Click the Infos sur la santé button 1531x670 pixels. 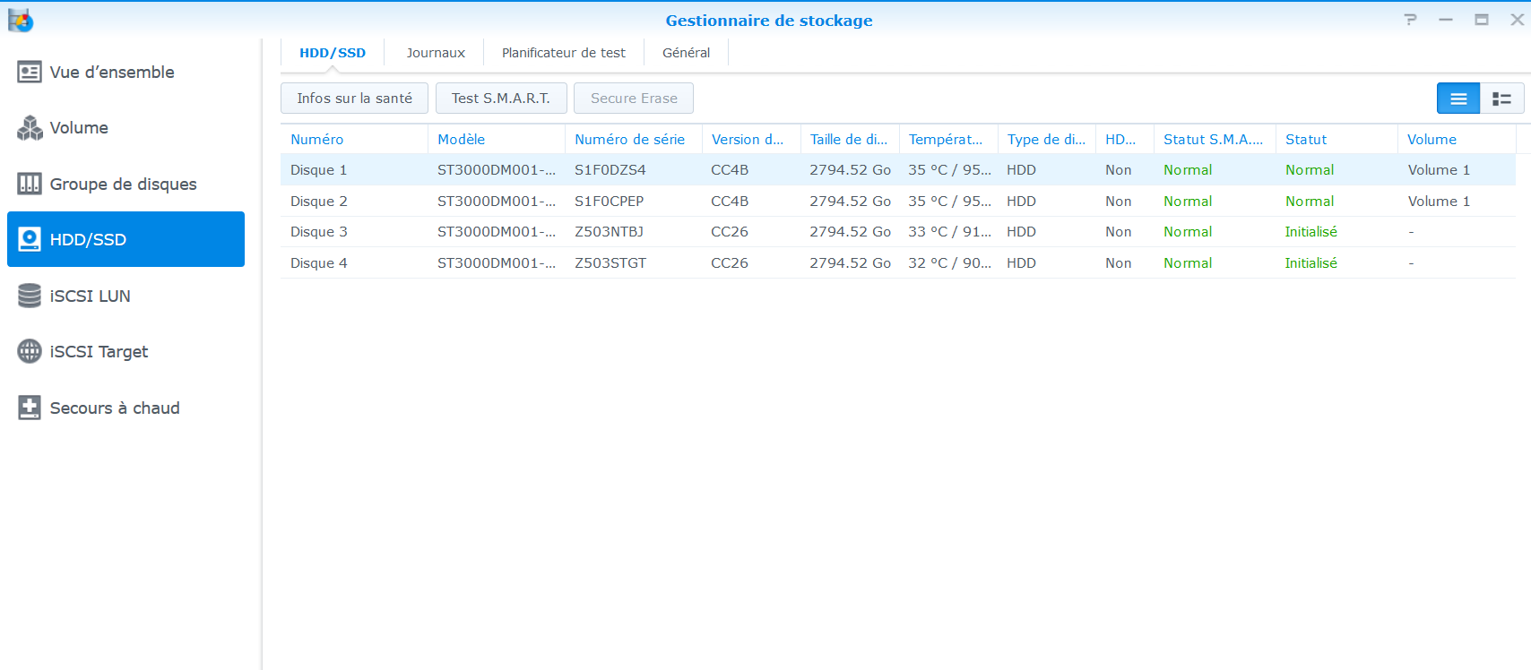354,99
